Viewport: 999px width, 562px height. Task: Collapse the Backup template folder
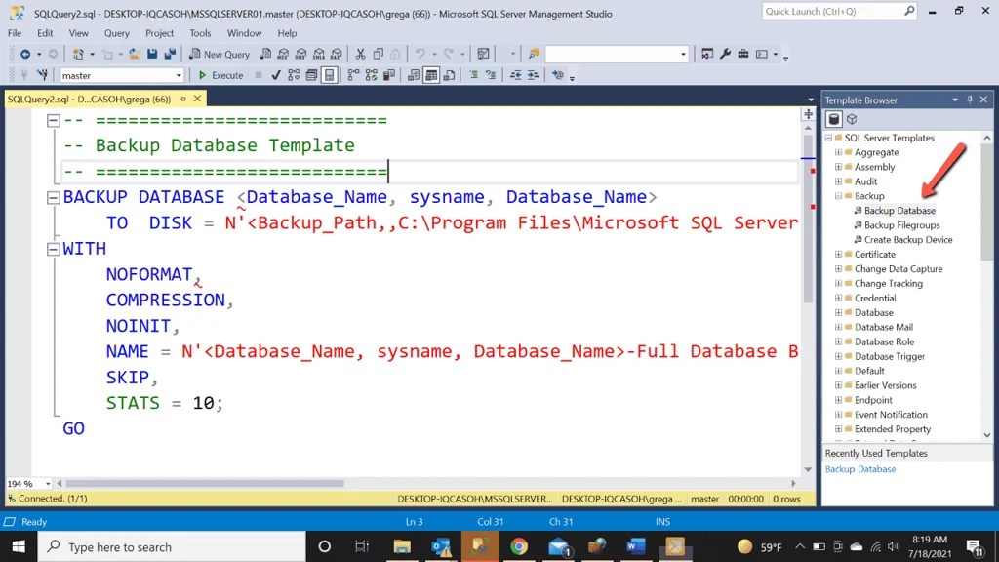click(838, 195)
